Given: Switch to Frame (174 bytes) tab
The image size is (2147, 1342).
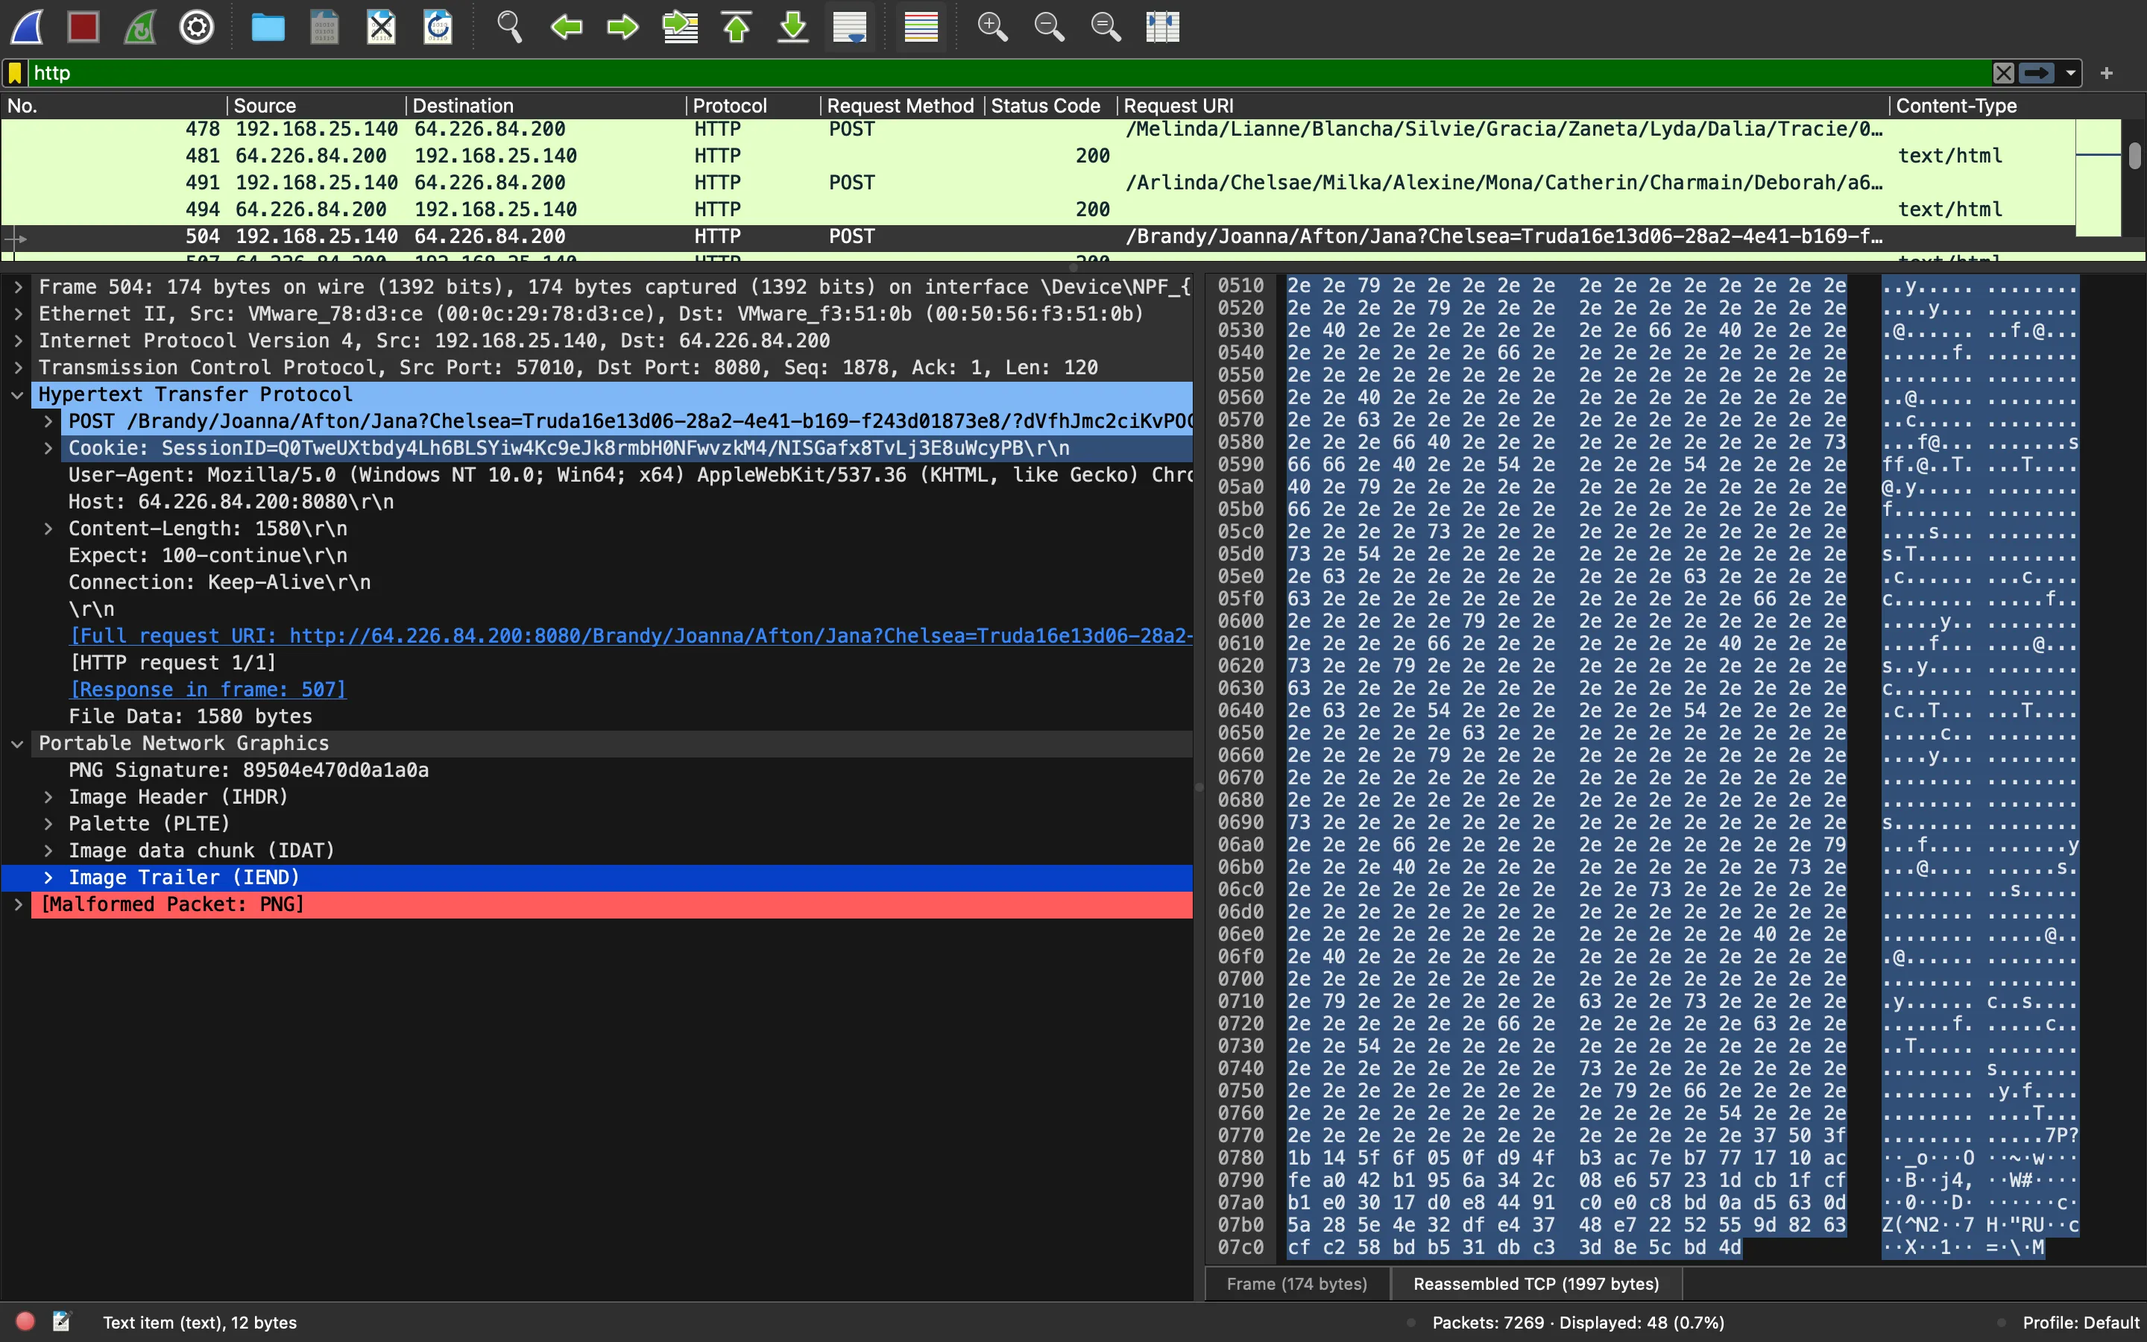Looking at the screenshot, I should pos(1296,1283).
